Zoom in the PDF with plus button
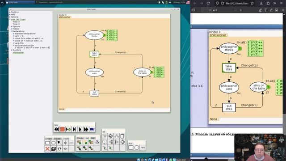The image size is (286, 161). (241, 10)
